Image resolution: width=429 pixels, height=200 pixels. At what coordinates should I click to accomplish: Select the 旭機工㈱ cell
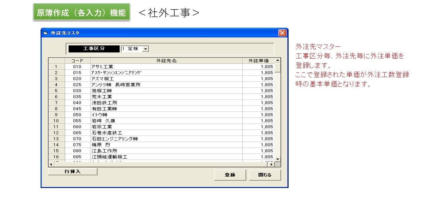pos(167,91)
